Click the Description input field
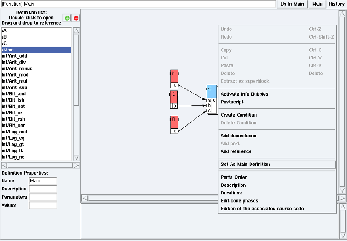 (43, 189)
